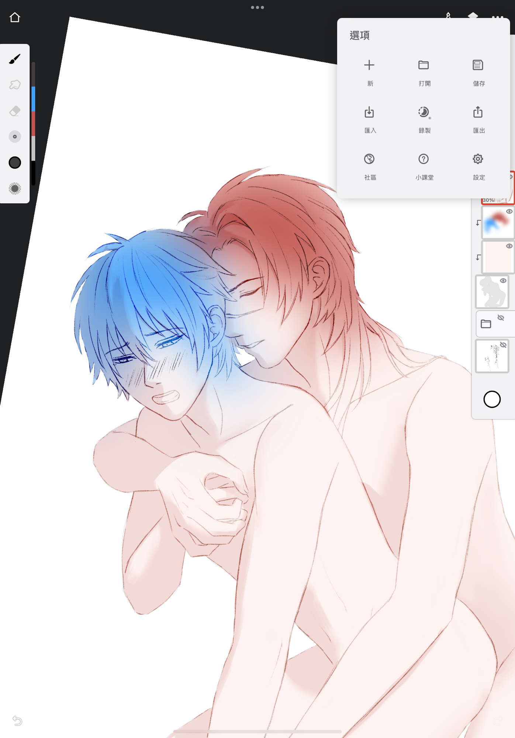Toggle visibility of gray silhouette layer
515x738 pixels.
tap(503, 281)
